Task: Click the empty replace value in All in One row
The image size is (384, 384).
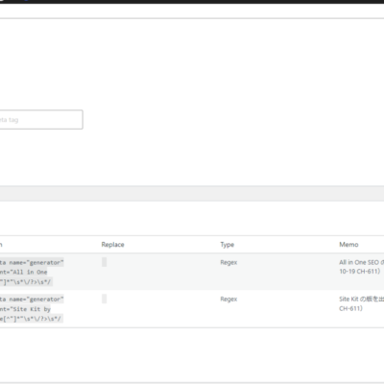Action: [105, 262]
